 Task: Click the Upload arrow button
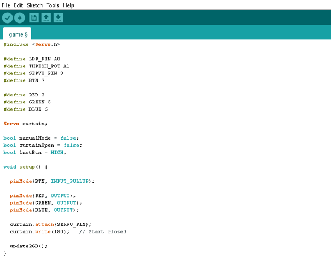pos(20,18)
